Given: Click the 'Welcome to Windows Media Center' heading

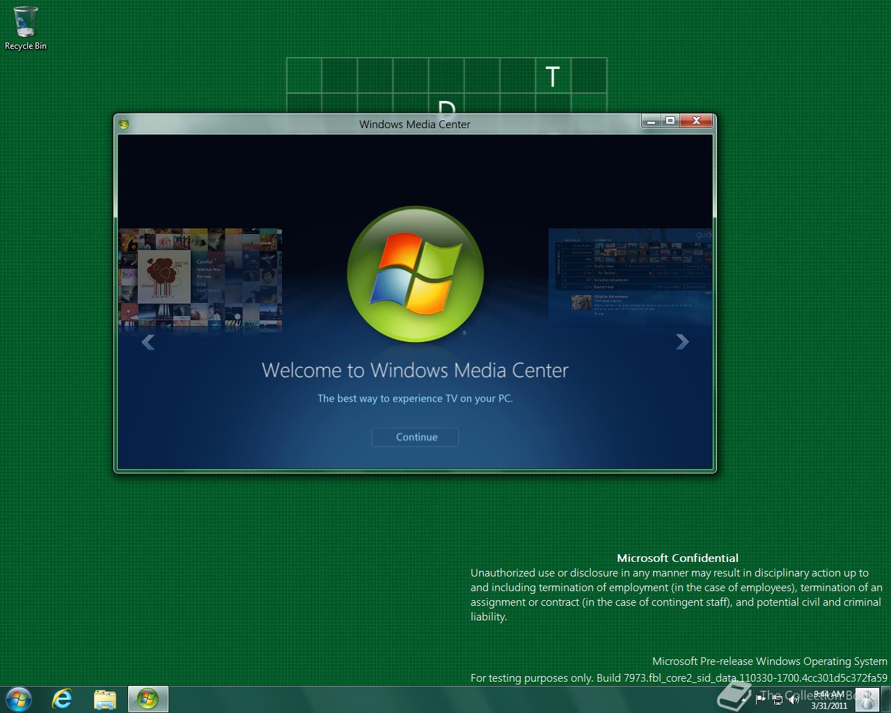Looking at the screenshot, I should click(x=415, y=370).
